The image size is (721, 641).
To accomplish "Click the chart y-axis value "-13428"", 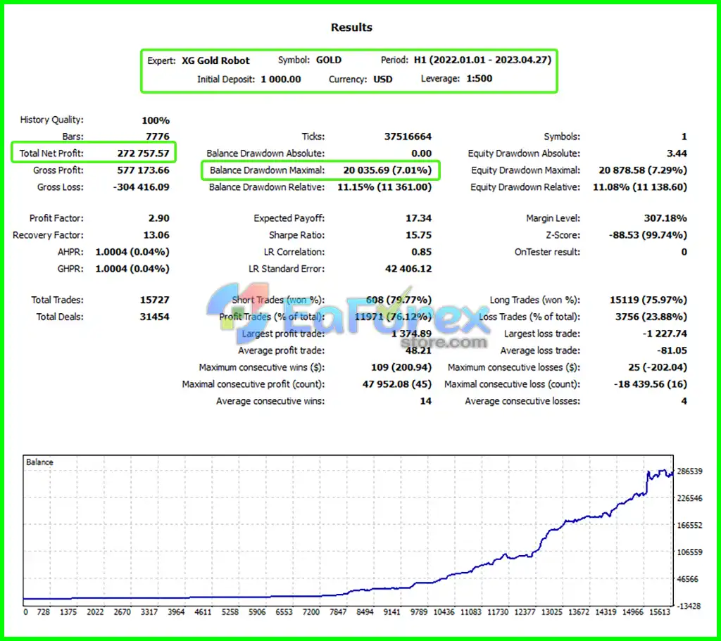I will point(689,606).
